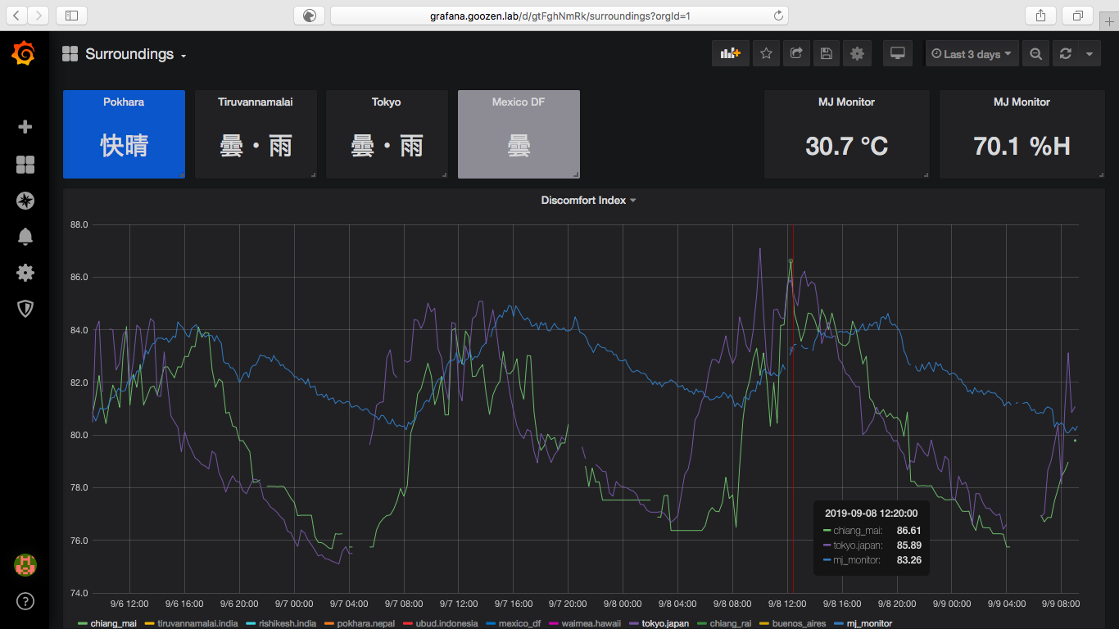
Task: Click the MJ Monitor 30.7 °C panel
Action: 847,134
